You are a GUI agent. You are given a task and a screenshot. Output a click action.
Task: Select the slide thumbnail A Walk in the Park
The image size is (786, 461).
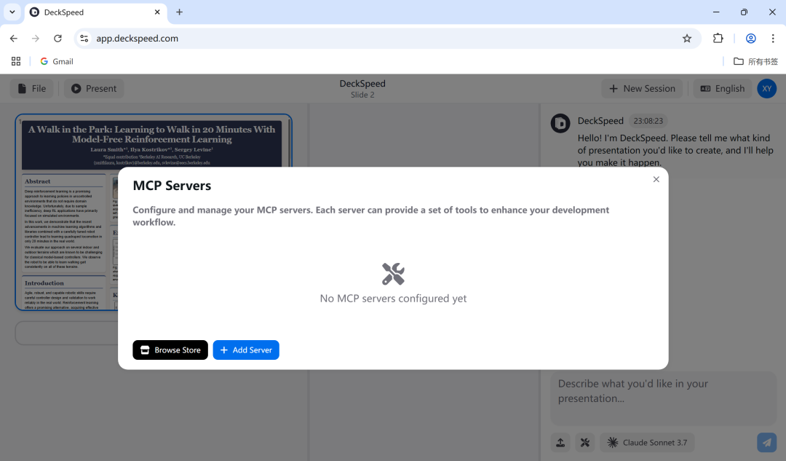154,212
